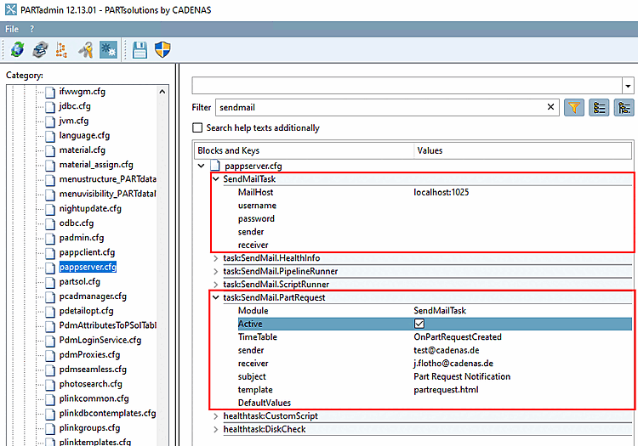Open the top combo box dropdown arrow

click(628, 86)
